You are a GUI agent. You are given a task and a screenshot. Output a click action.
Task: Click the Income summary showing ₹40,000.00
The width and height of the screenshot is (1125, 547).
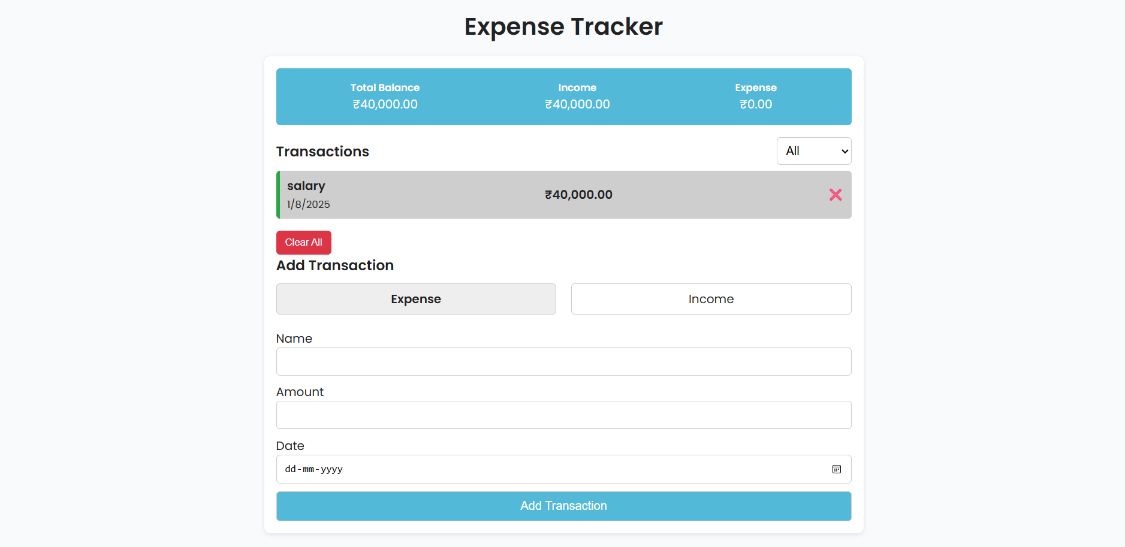tap(577, 96)
